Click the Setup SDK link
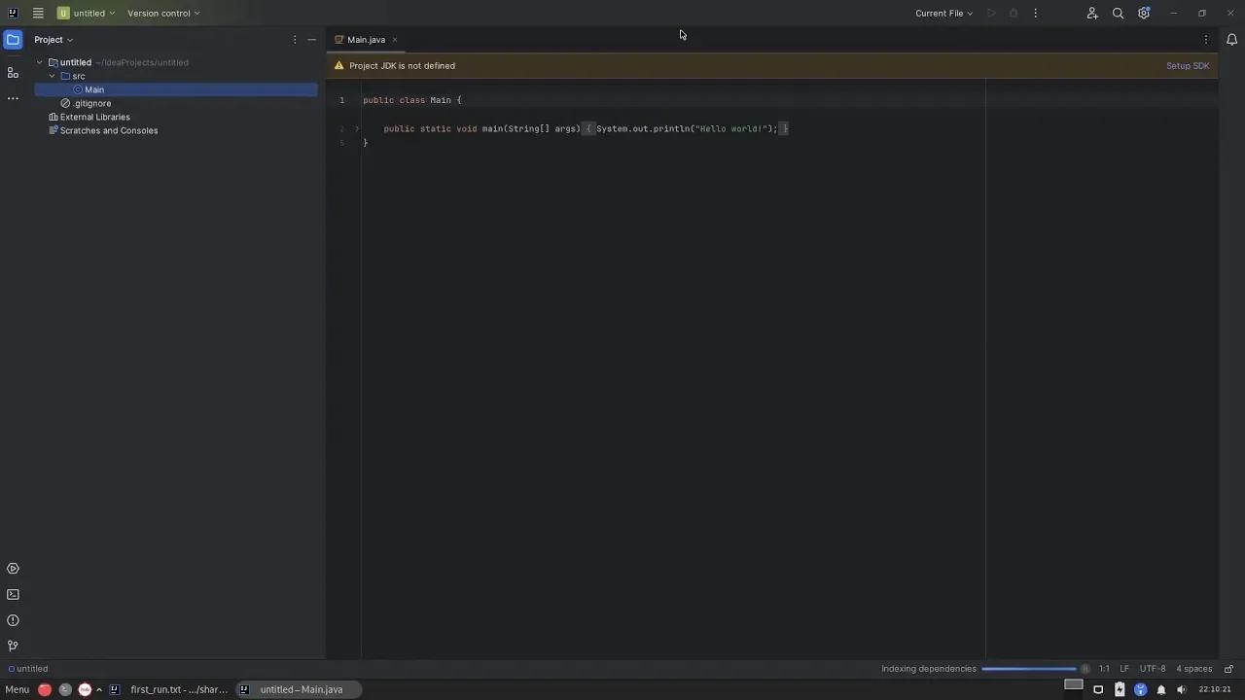The width and height of the screenshot is (1245, 700). coord(1187,65)
